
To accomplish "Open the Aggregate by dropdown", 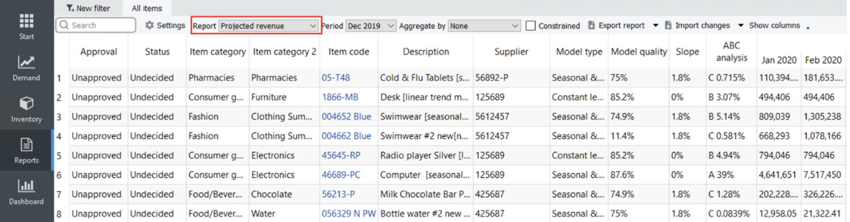I will point(484,26).
